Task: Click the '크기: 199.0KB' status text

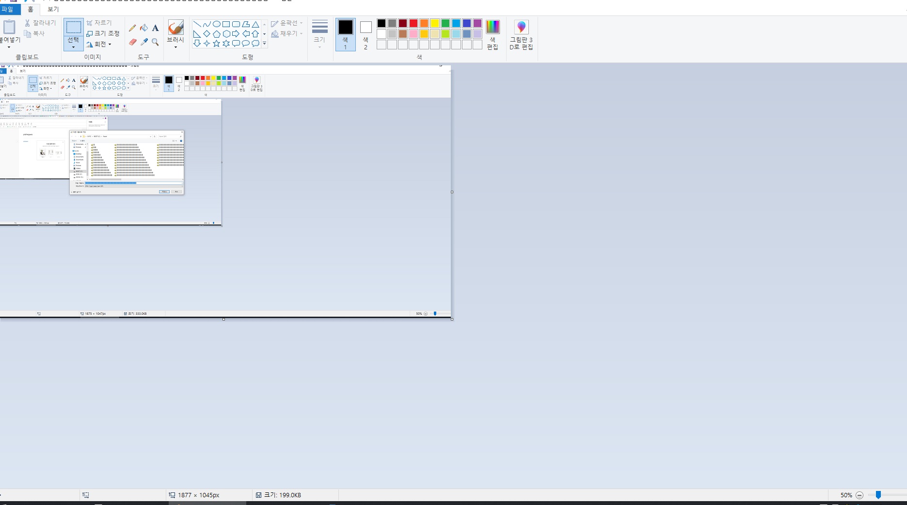Action: 283,495
